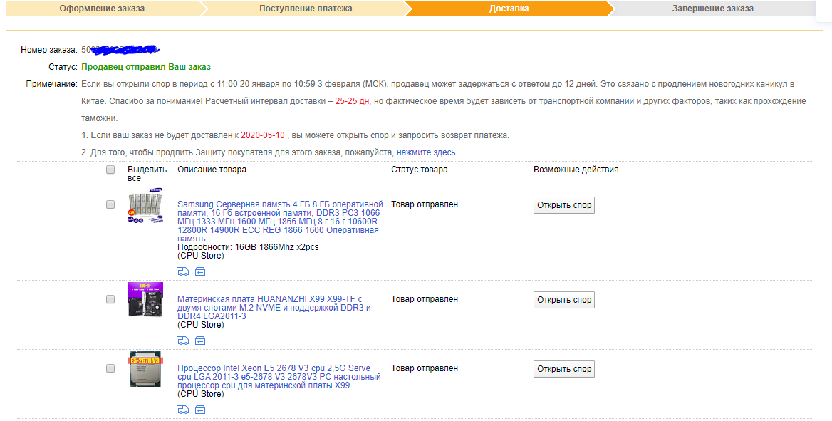Click the 'Возможные действия' column header
This screenshot has height=421, width=832.
tap(576, 170)
